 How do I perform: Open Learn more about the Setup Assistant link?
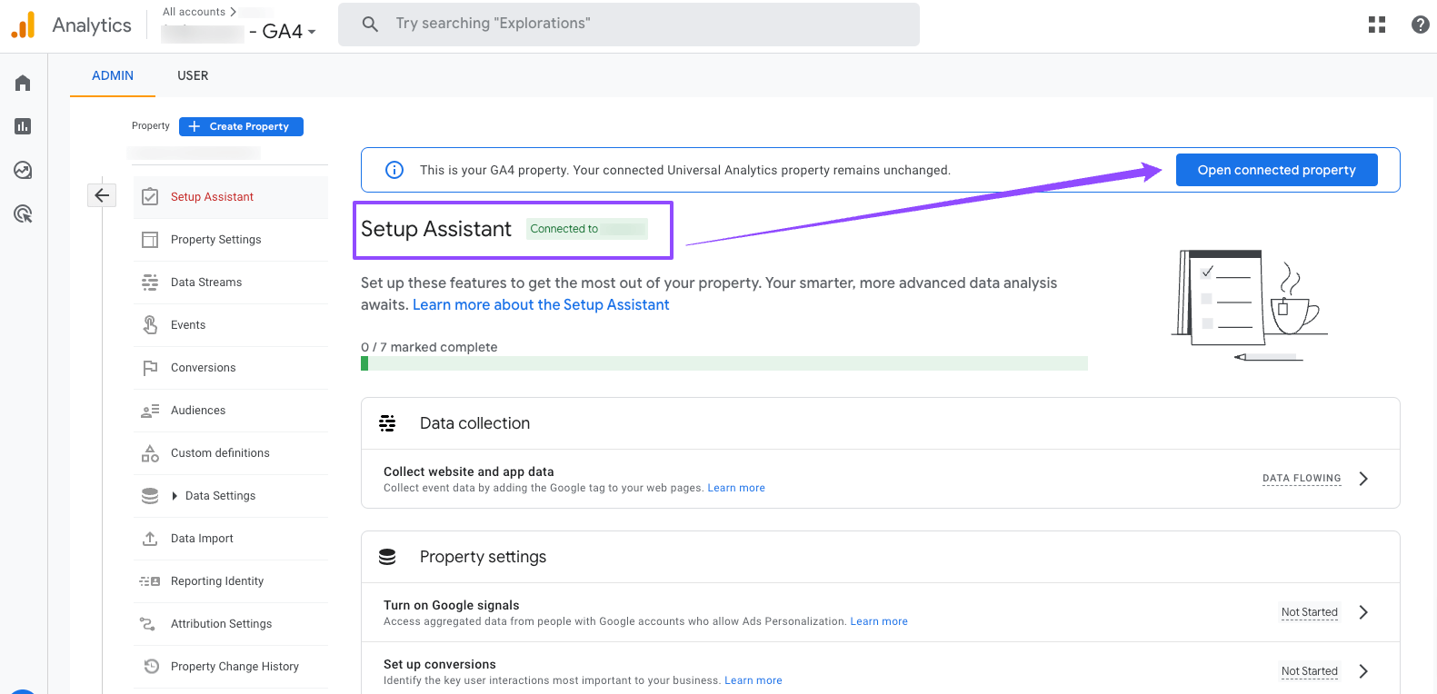coord(541,305)
